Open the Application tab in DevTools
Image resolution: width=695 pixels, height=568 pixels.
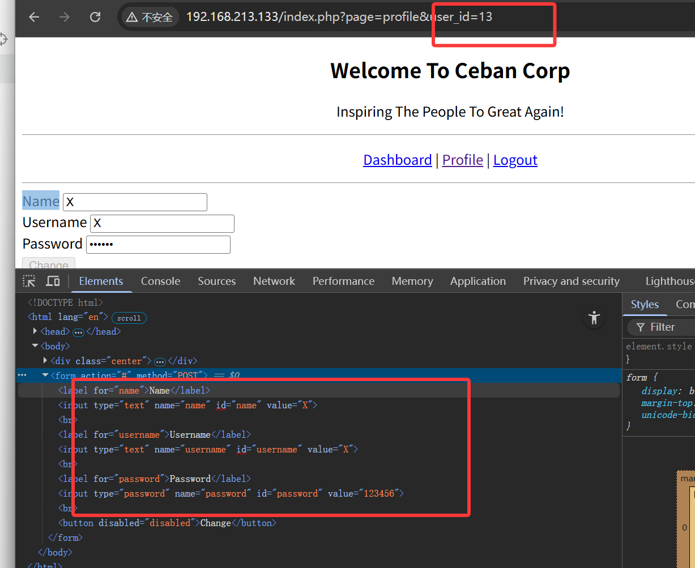point(477,281)
